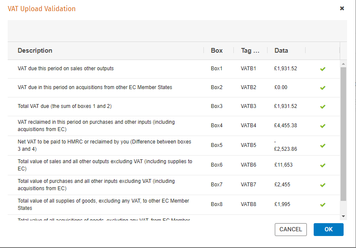Close the VAT Upload Validation dialog
Screen dimensions: 356x248
341,8
